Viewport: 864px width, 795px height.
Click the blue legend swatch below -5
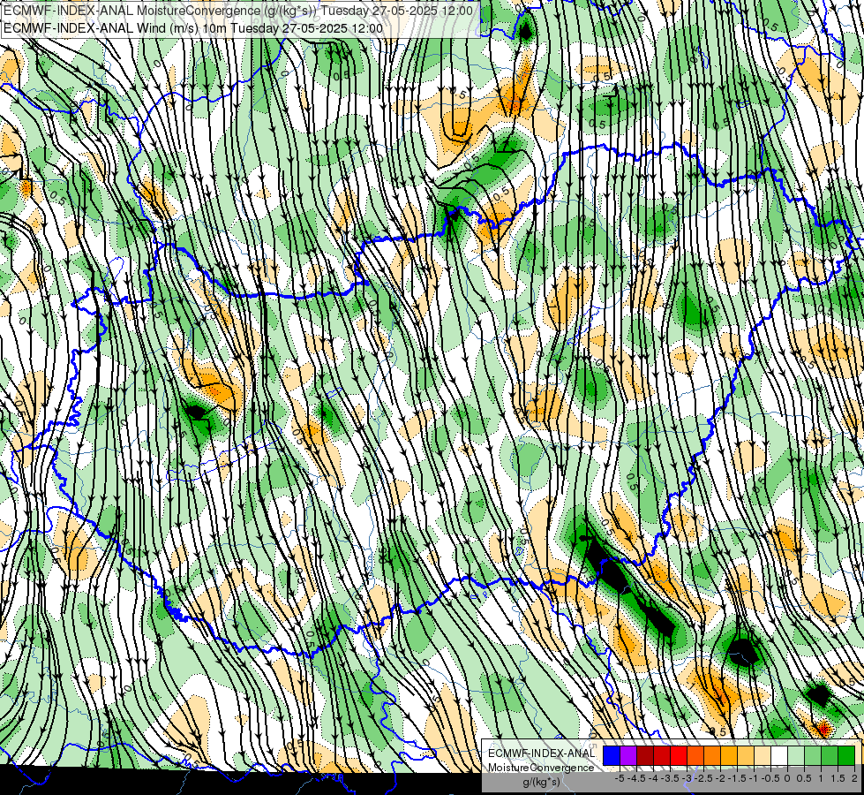[612, 755]
